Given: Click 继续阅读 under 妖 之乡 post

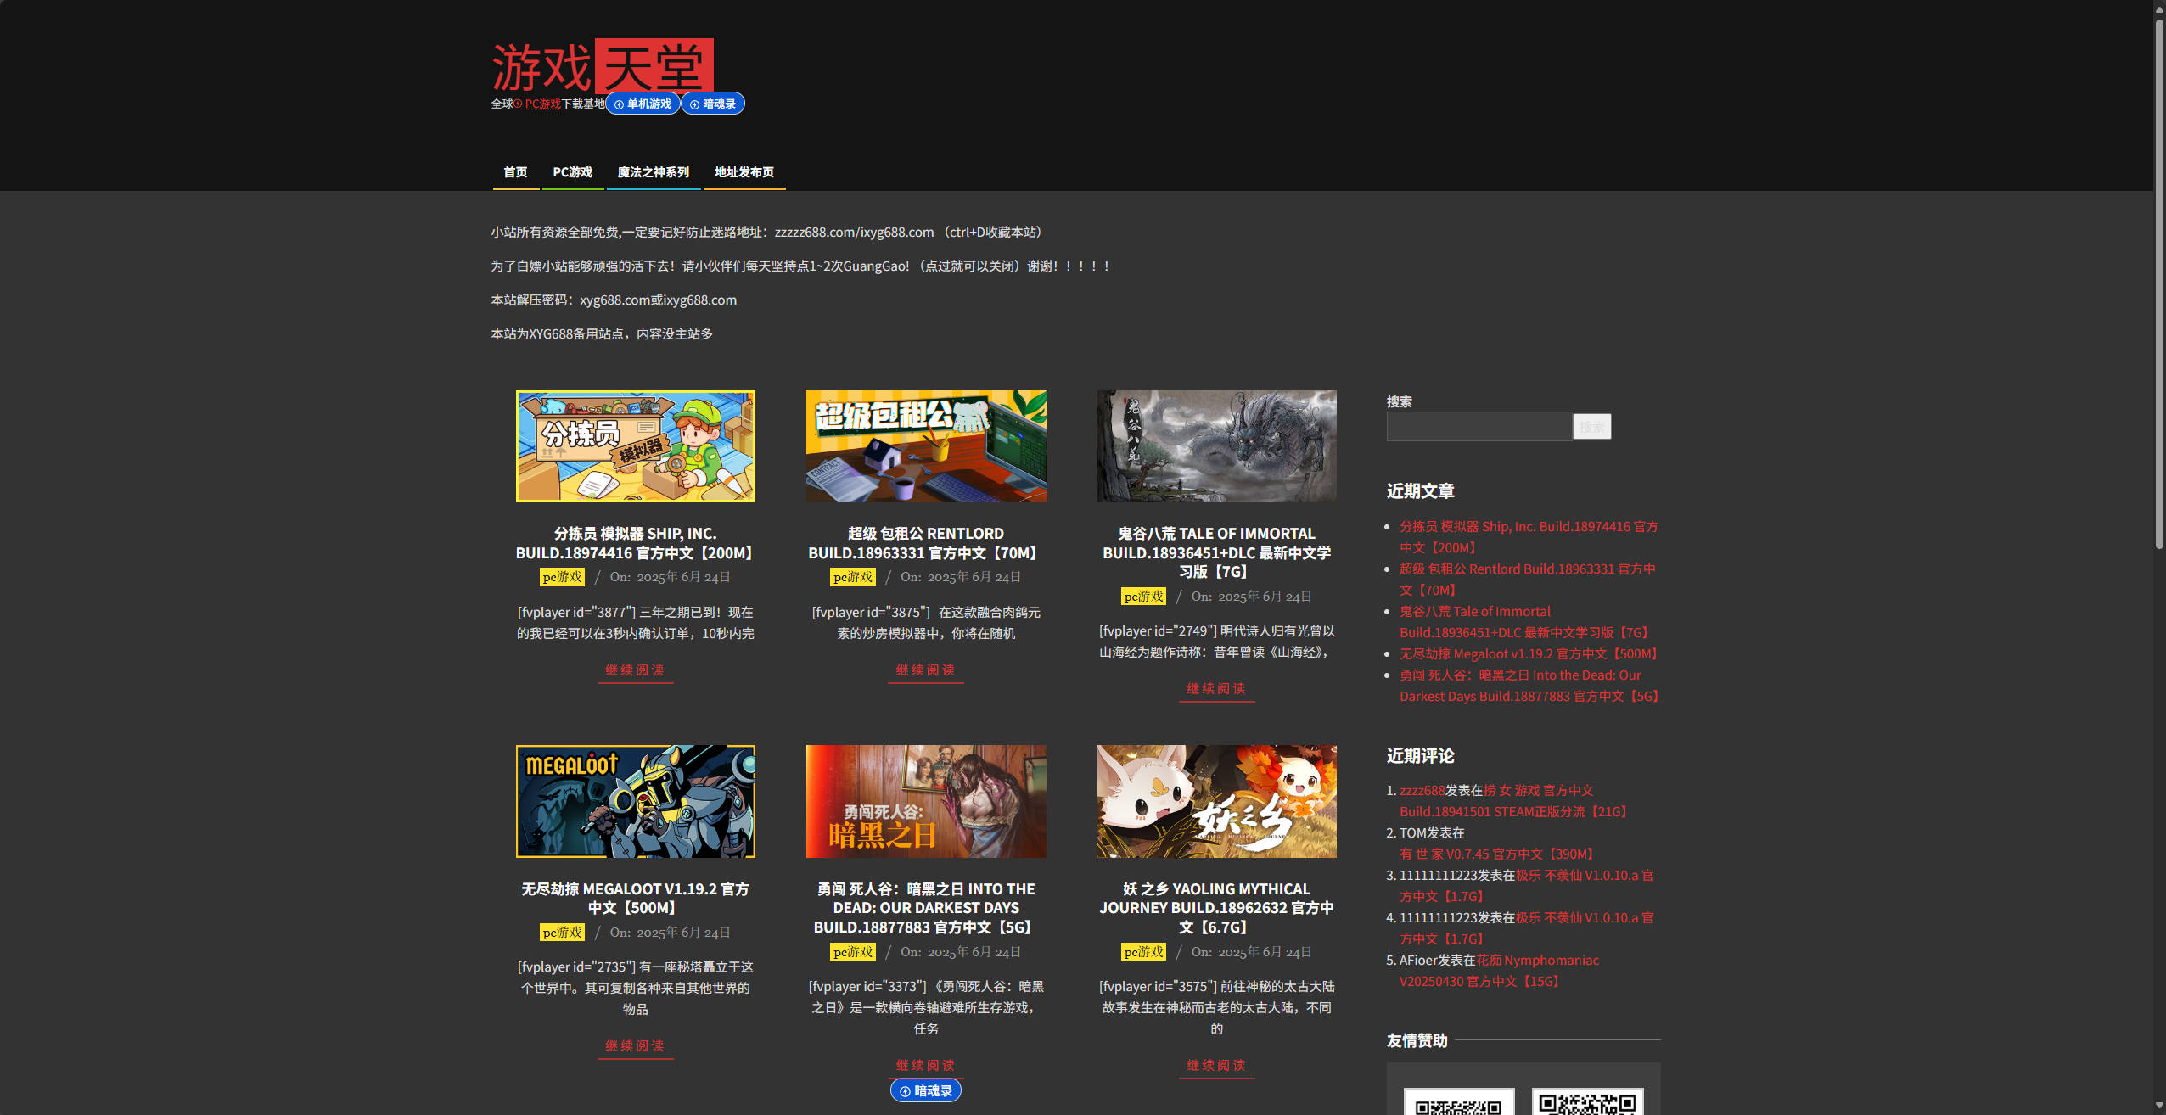Looking at the screenshot, I should tap(1216, 1066).
